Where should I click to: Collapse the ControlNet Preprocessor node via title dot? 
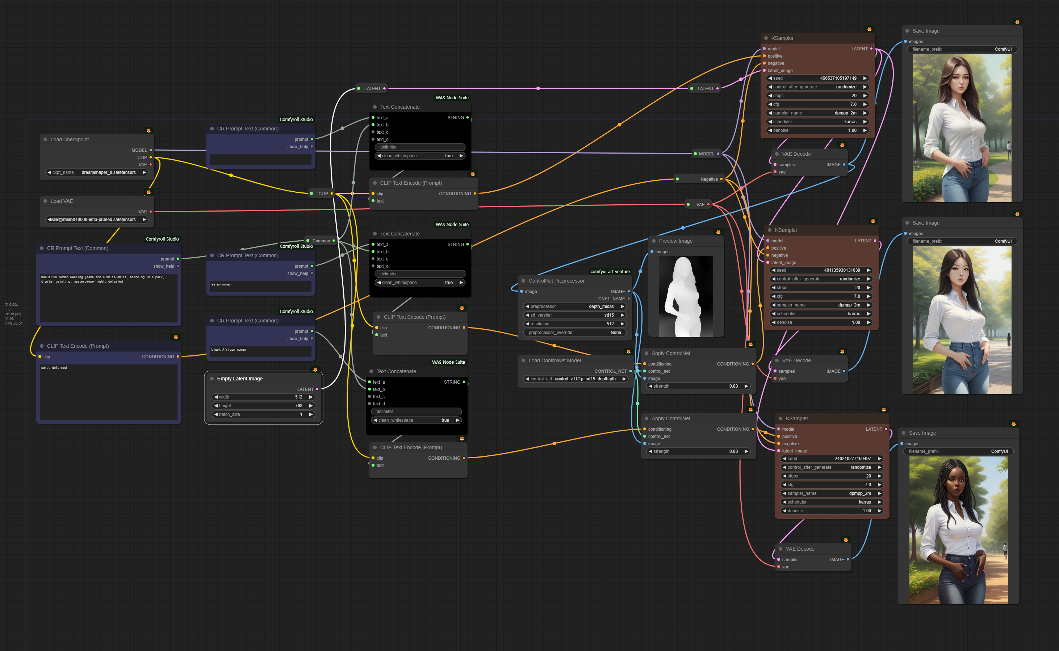pos(523,281)
